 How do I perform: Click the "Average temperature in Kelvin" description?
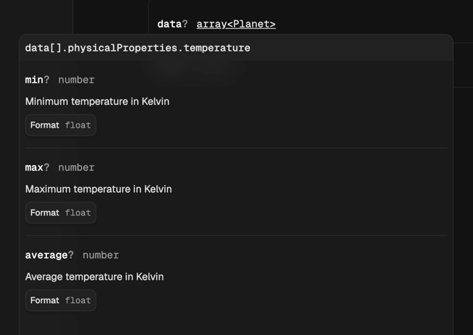point(94,277)
